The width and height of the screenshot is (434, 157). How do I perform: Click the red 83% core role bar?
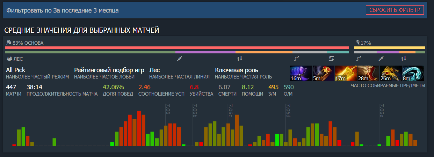pyautogui.click(x=177, y=48)
